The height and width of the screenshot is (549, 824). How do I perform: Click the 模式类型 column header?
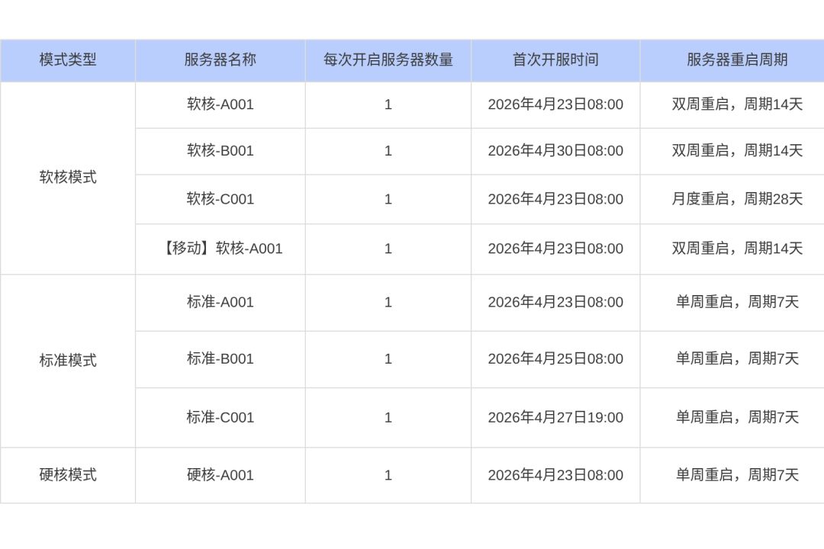point(68,60)
